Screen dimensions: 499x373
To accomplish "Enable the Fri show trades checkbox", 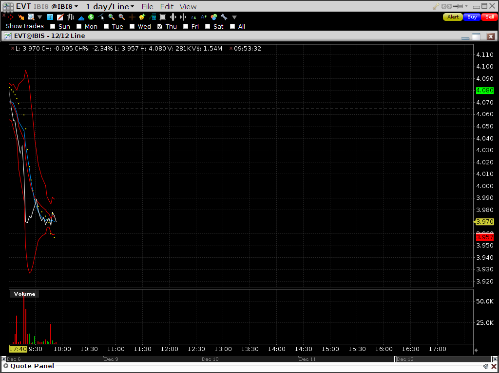I will [x=186, y=26].
